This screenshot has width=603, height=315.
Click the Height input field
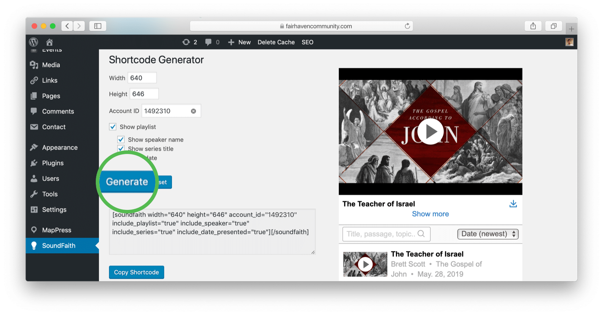pyautogui.click(x=144, y=94)
